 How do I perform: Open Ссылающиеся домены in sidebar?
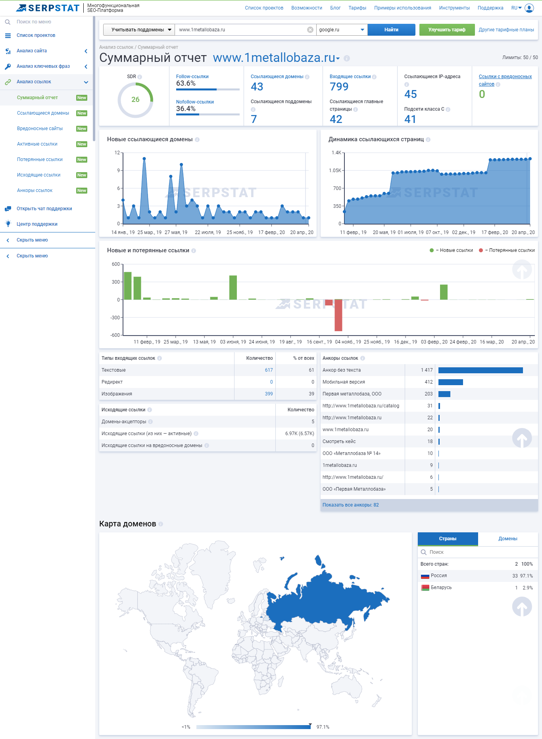point(43,113)
